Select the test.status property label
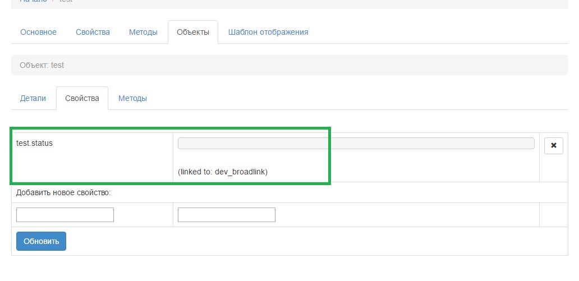The width and height of the screenshot is (579, 281). click(x=34, y=143)
